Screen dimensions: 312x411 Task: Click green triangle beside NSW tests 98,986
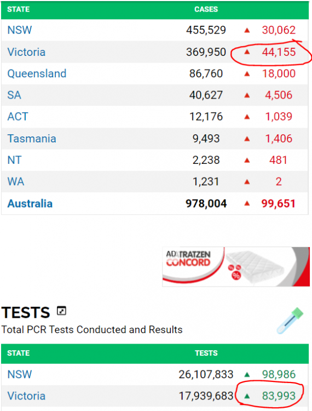click(247, 375)
